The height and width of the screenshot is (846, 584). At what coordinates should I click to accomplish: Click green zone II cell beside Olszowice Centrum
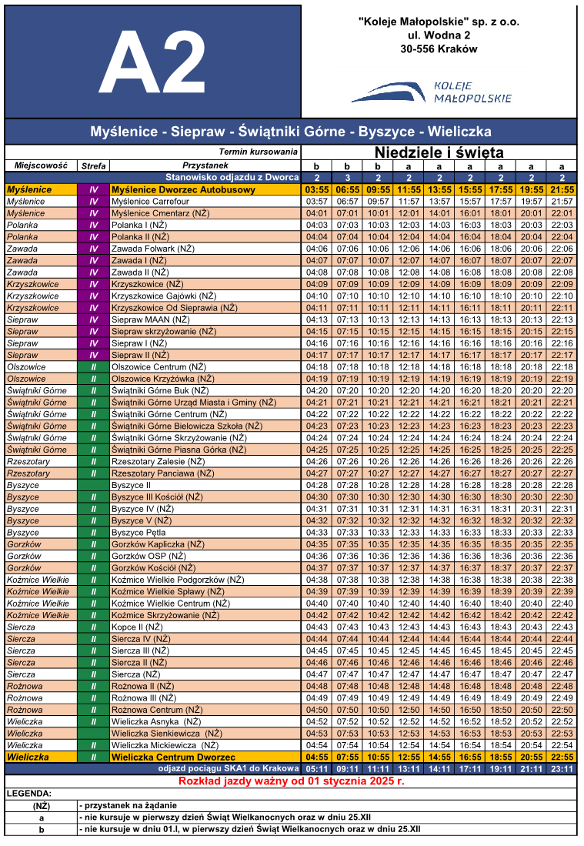pos(94,367)
